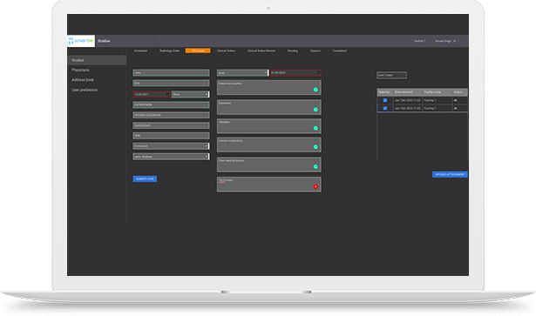536x316 pixels.
Task: Uncheck the second attachment row checkbox
Action: point(385,108)
